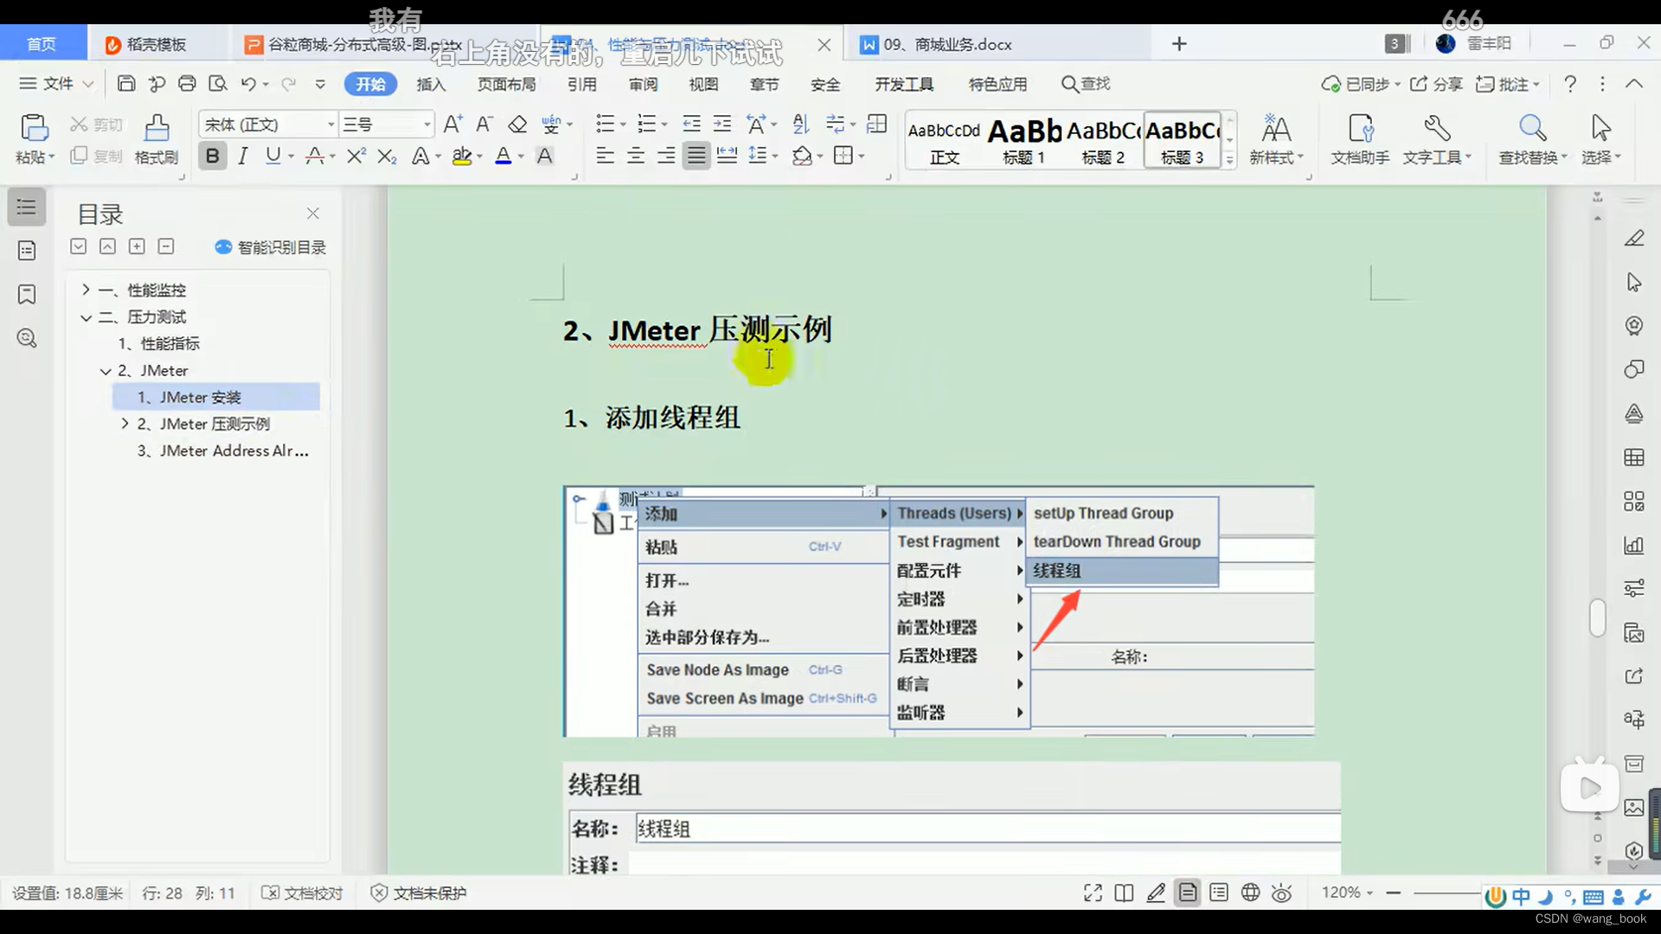Open the search panel in left sidebar

pyautogui.click(x=27, y=338)
